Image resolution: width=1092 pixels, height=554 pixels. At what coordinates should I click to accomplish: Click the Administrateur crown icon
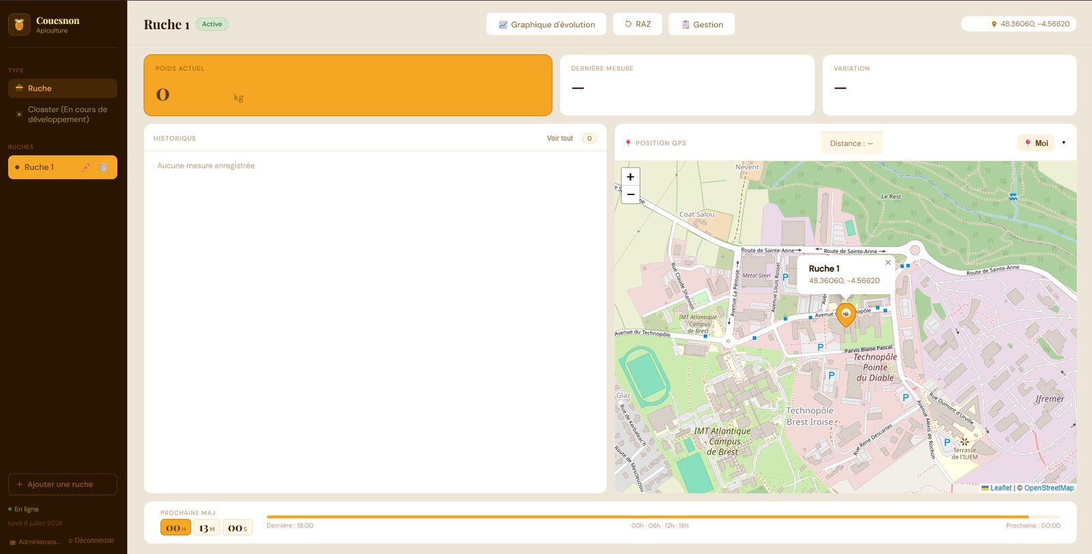point(12,542)
